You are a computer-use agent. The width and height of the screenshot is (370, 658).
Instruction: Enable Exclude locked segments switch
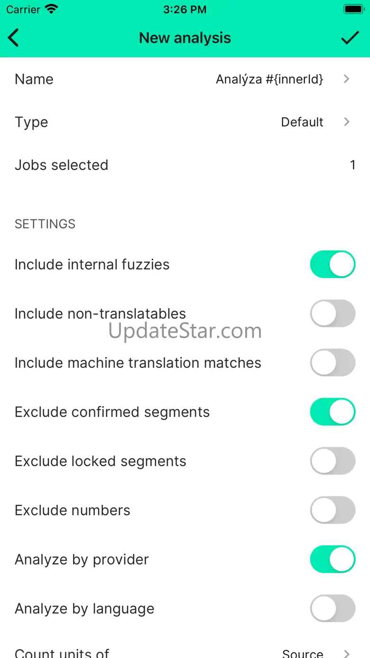tap(333, 461)
